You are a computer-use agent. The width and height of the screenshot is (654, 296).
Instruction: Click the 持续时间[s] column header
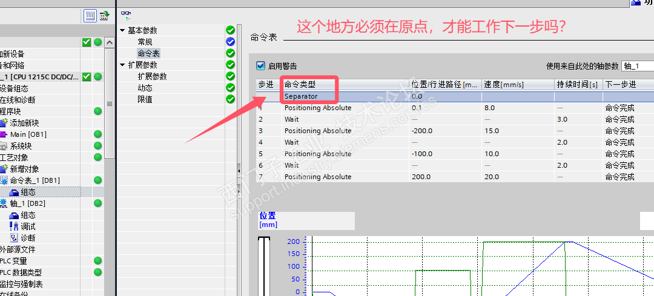pyautogui.click(x=578, y=85)
